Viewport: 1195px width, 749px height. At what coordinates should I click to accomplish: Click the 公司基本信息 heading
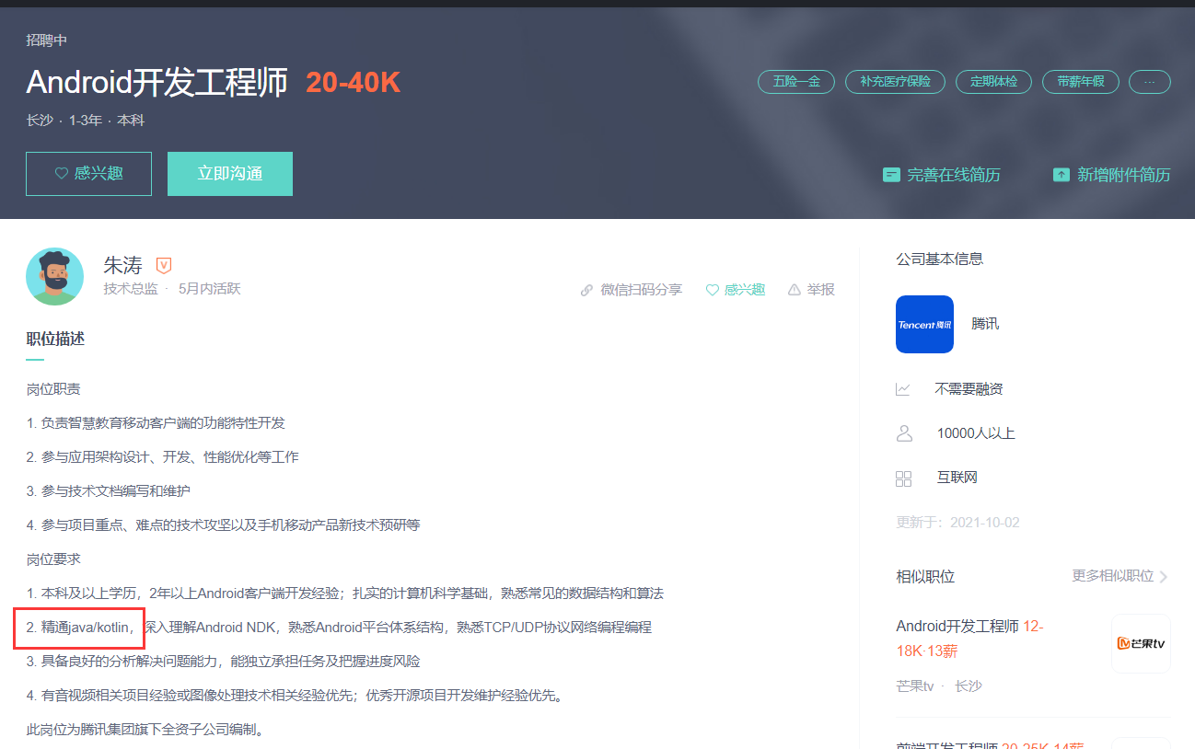point(940,259)
